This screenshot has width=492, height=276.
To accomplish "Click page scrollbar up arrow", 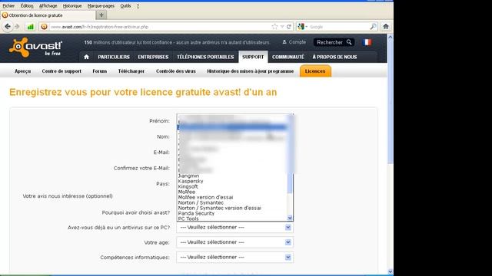I will [391, 37].
